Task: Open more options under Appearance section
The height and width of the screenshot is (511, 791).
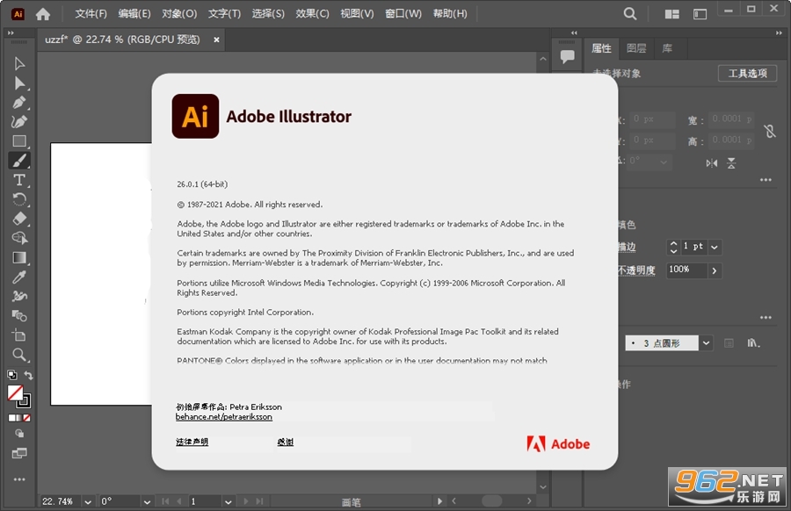Action: pos(766,318)
